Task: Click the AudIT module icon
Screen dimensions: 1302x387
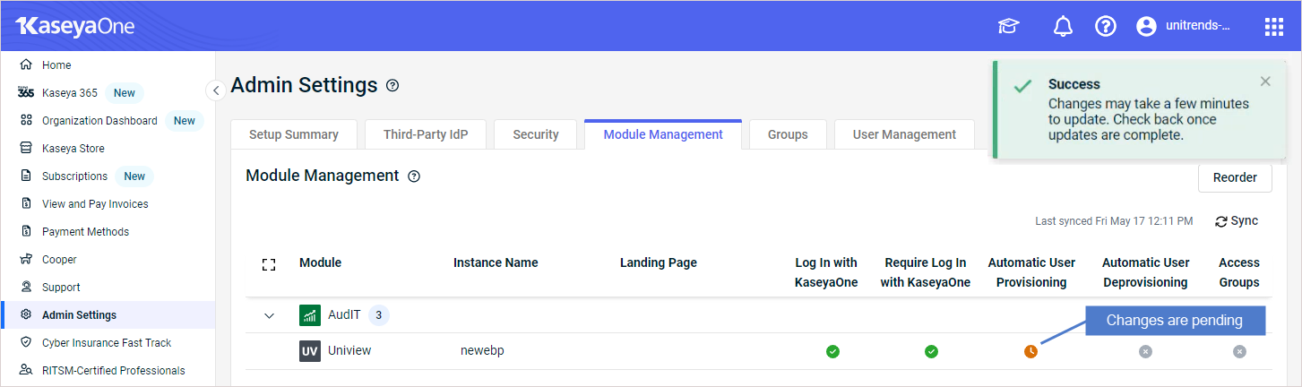Action: (309, 315)
